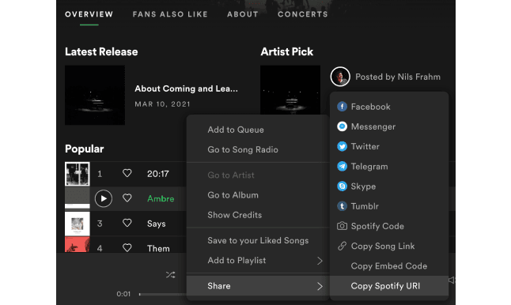This screenshot has height=305, width=511.
Task: Open Spotify Code camera icon
Action: coord(342,226)
